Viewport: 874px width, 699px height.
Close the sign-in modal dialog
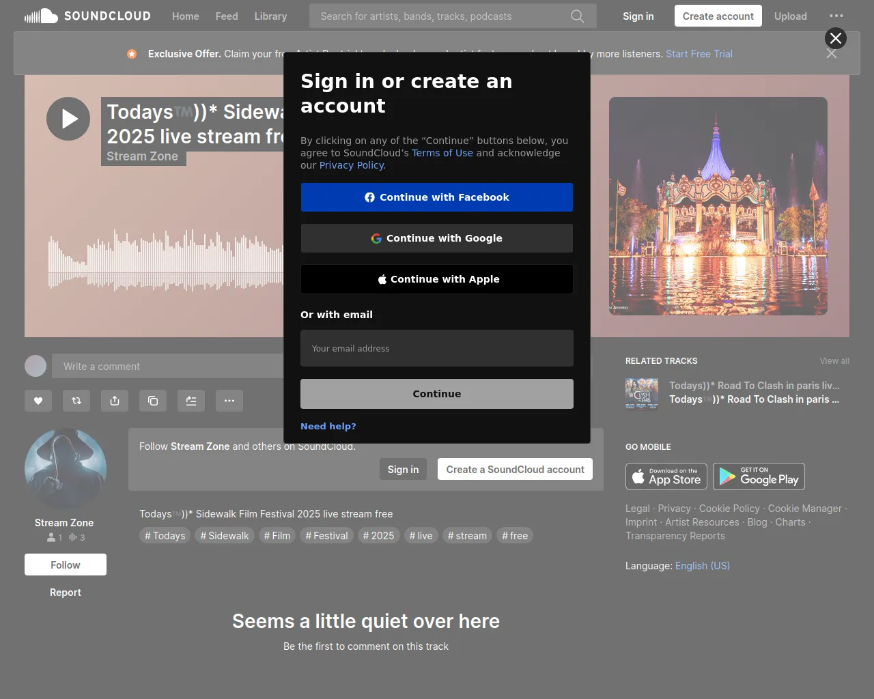pyautogui.click(x=836, y=38)
